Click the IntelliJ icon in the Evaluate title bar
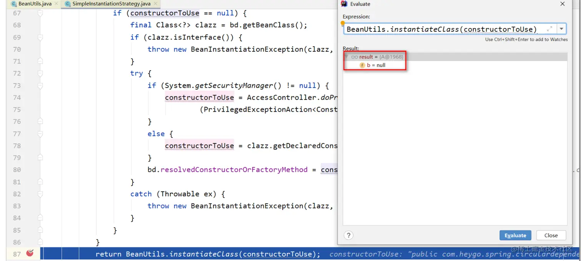This screenshot has height=261, width=581. [344, 4]
